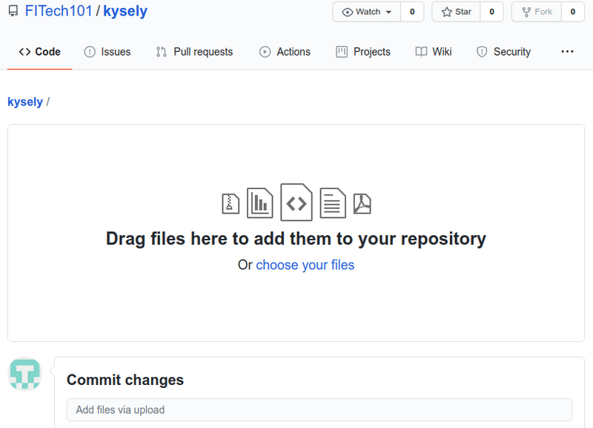Viewport: 593px width, 428px height.
Task: Open the Pull requests tab
Action: click(x=194, y=52)
